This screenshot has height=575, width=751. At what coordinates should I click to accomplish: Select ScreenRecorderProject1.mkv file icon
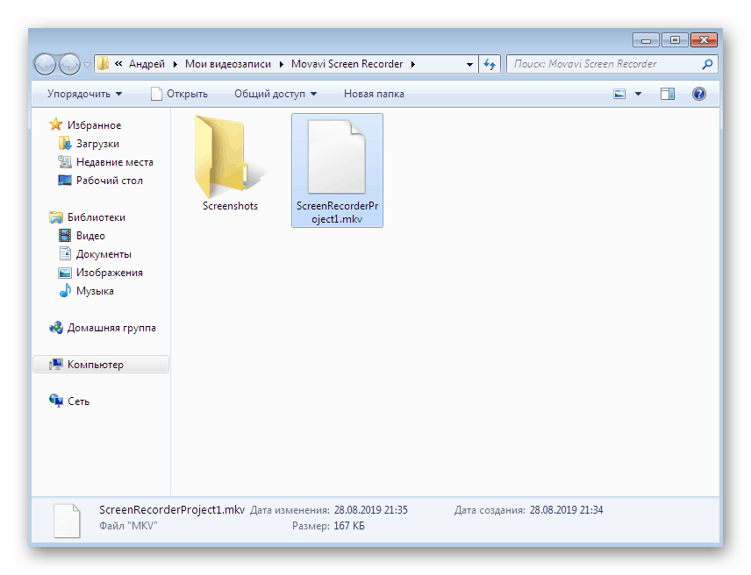tap(337, 157)
